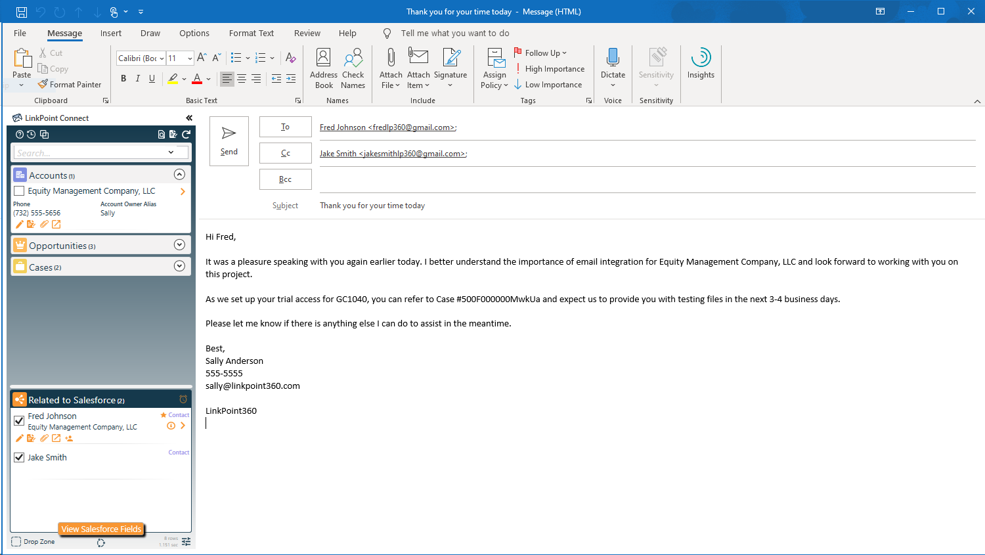
Task: Click the Subject field
Action: 647,206
